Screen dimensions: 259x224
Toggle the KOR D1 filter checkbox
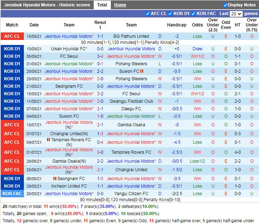(x=170, y=14)
